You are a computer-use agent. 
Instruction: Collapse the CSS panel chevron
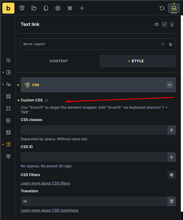click(x=170, y=85)
